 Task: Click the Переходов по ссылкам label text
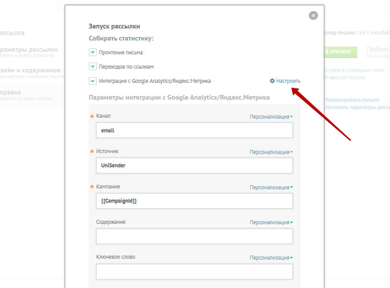pyautogui.click(x=126, y=66)
